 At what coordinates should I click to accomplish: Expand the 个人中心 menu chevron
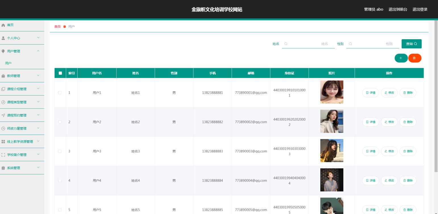(x=38, y=38)
